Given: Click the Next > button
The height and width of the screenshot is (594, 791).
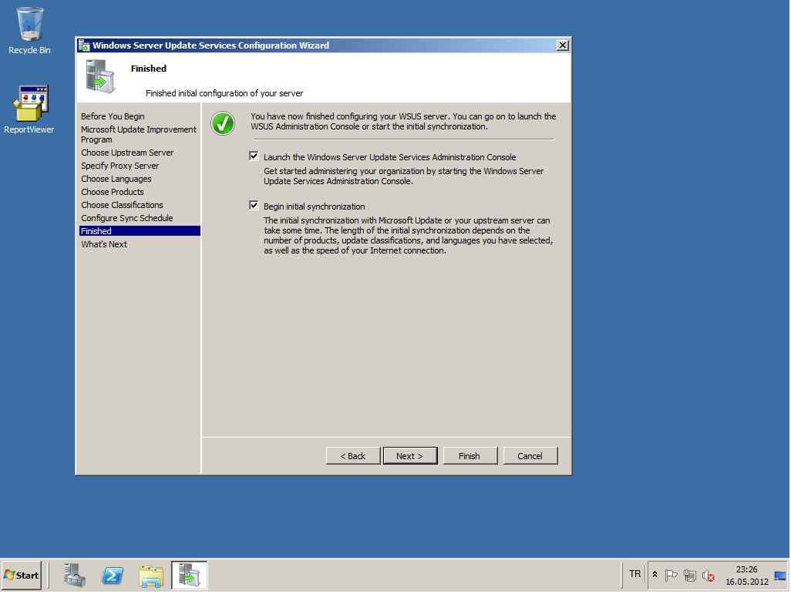Looking at the screenshot, I should coord(409,456).
